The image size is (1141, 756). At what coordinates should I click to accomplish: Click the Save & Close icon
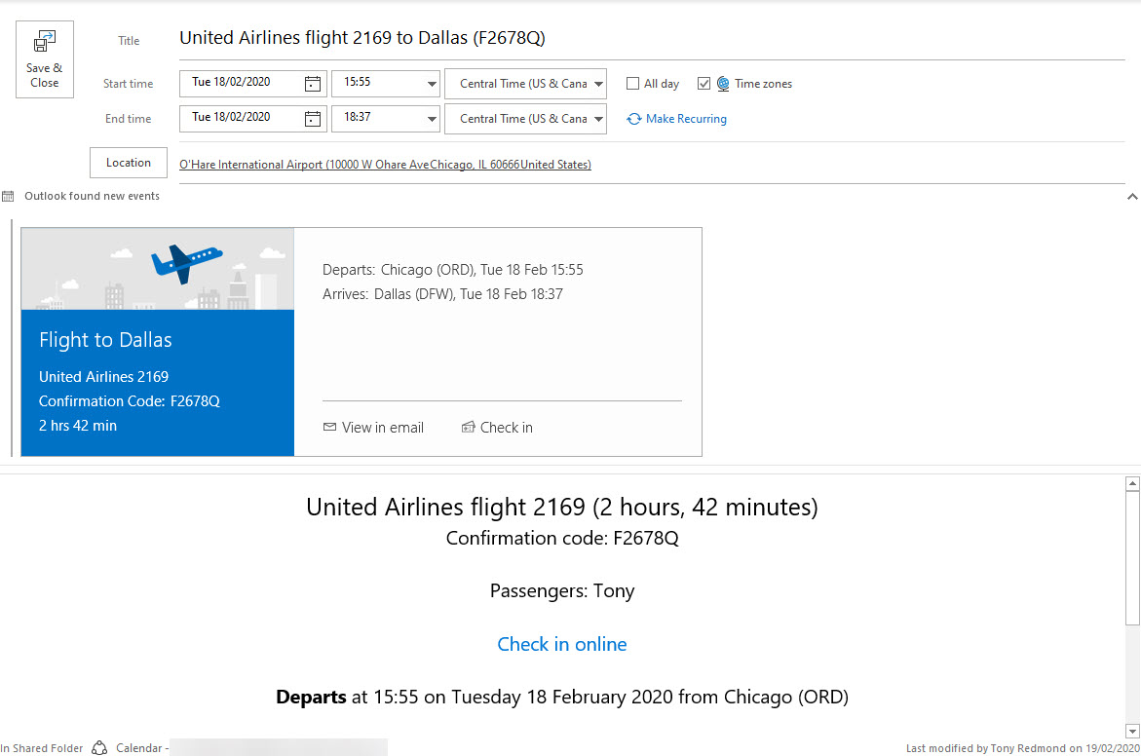(x=45, y=43)
